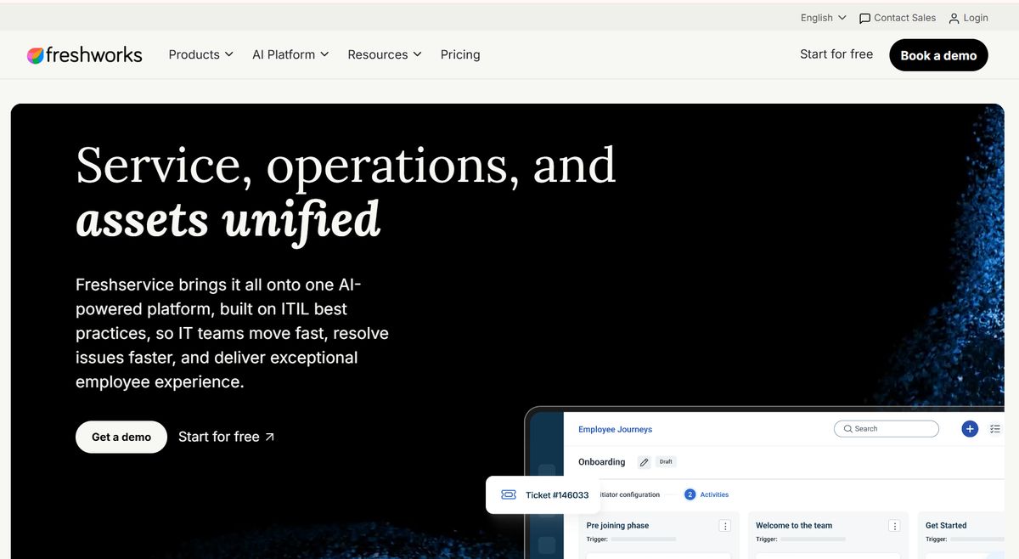The image size is (1019, 559).
Task: Click the Onboarding heading text
Action: point(601,462)
